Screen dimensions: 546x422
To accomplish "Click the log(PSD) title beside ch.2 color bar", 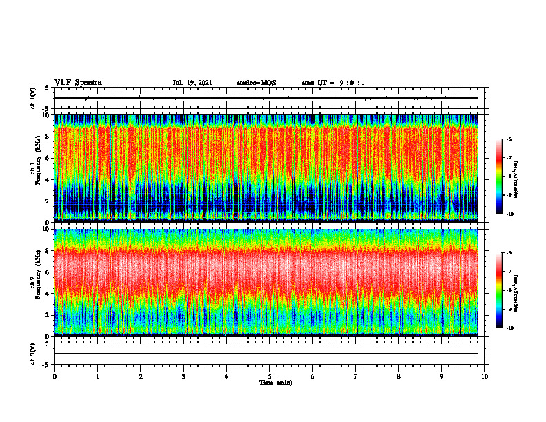I will point(516,293).
